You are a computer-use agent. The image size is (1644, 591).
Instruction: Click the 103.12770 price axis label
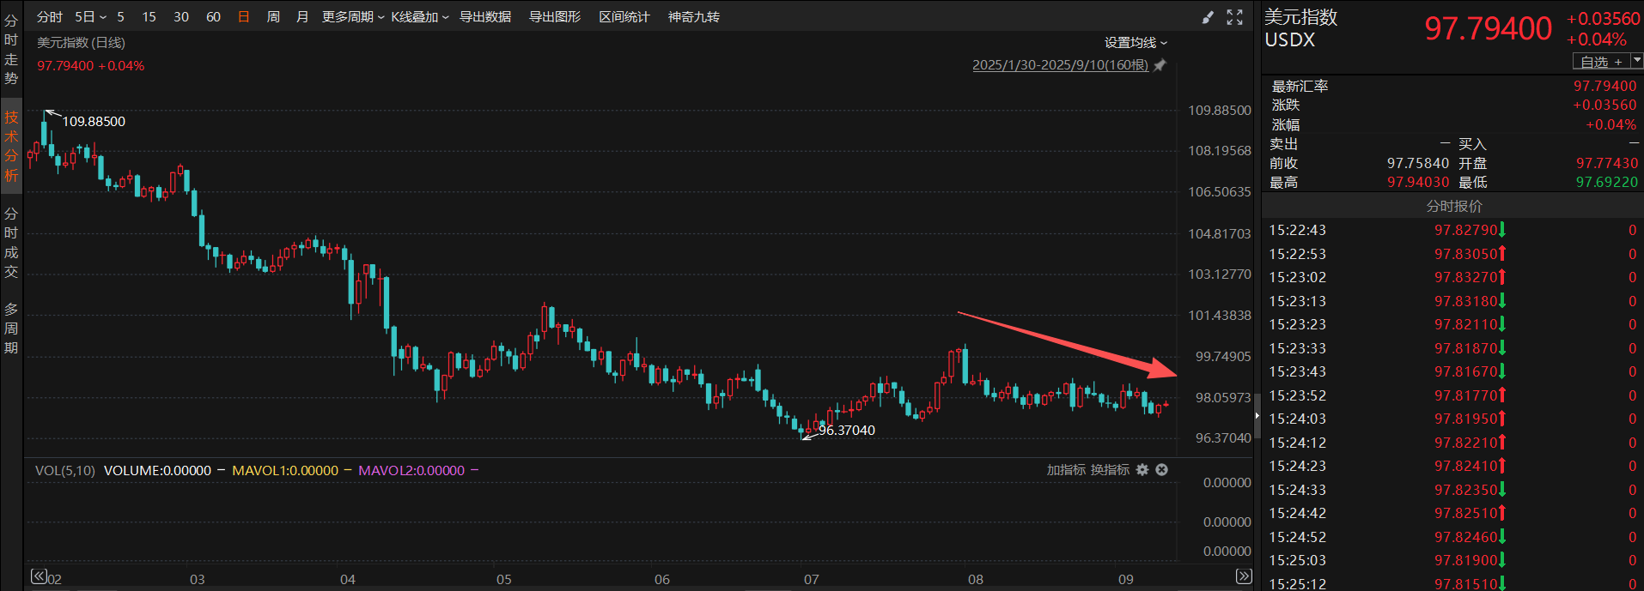(x=1220, y=274)
